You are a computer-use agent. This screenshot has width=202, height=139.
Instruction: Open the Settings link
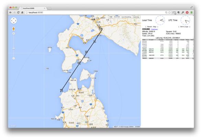coord(184,27)
